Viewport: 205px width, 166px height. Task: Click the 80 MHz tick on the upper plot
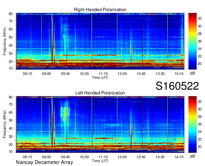[x=11, y=14]
